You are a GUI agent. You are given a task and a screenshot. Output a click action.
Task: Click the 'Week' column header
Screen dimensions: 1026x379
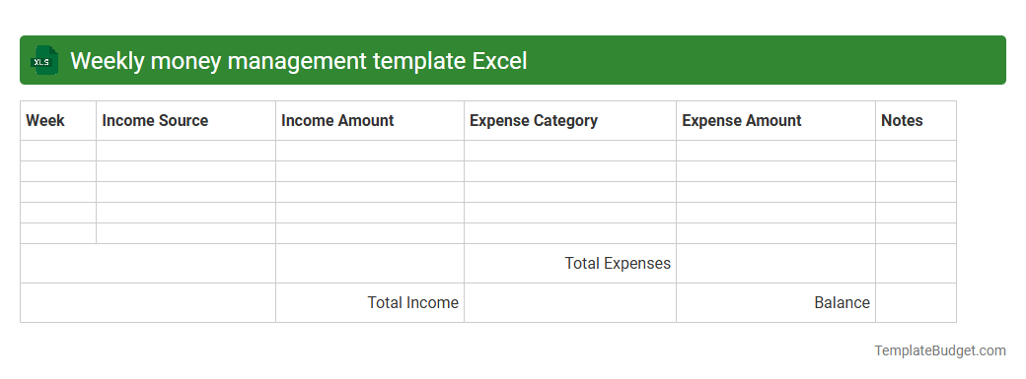tap(58, 120)
